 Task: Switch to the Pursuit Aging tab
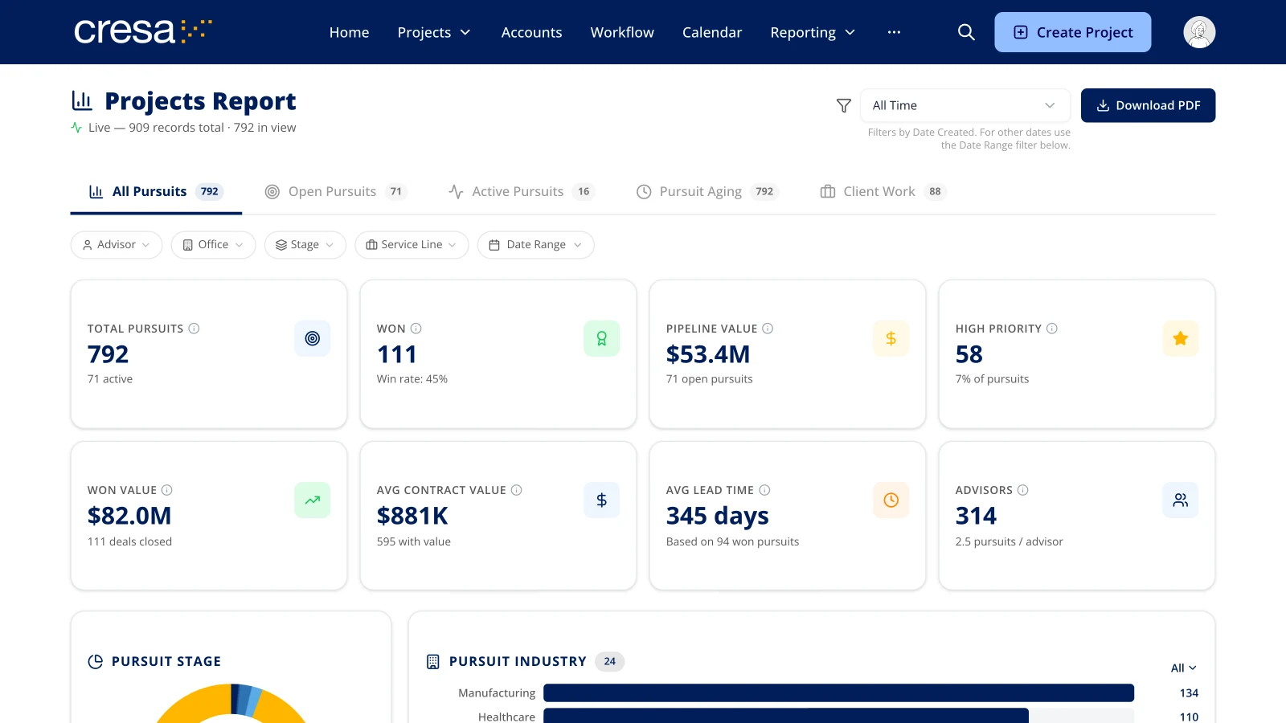tap(707, 192)
